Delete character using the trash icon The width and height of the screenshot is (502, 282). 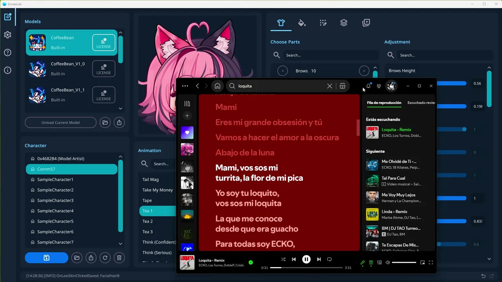(119, 258)
